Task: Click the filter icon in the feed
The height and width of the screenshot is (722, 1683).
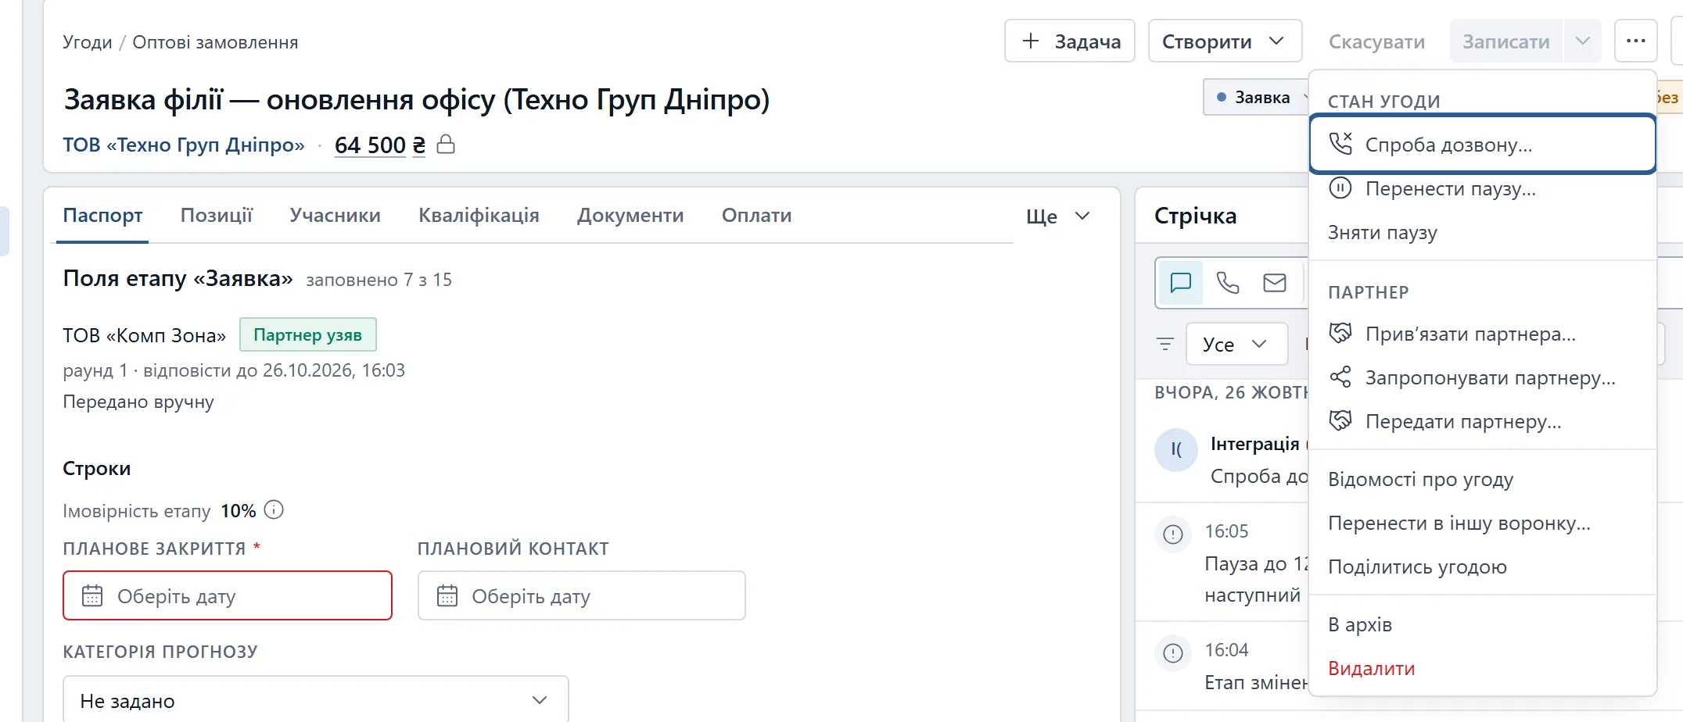Action: 1165,344
